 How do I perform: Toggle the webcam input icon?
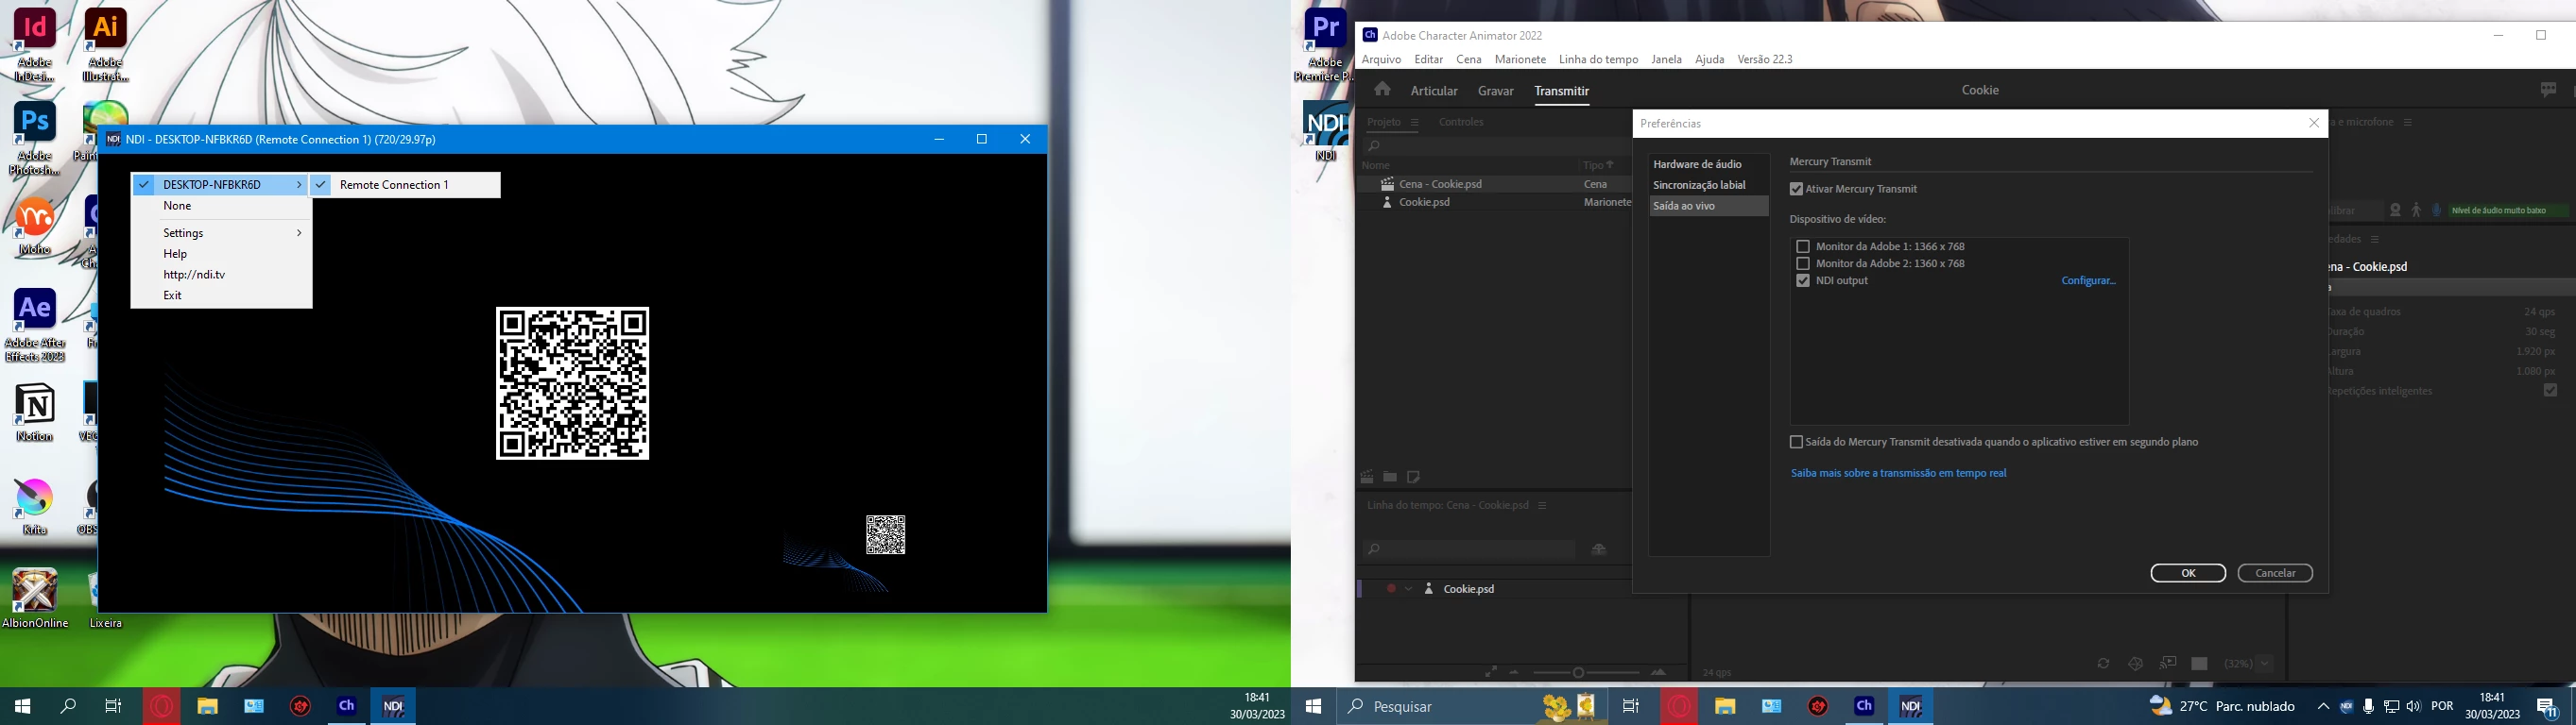pyautogui.click(x=2395, y=211)
